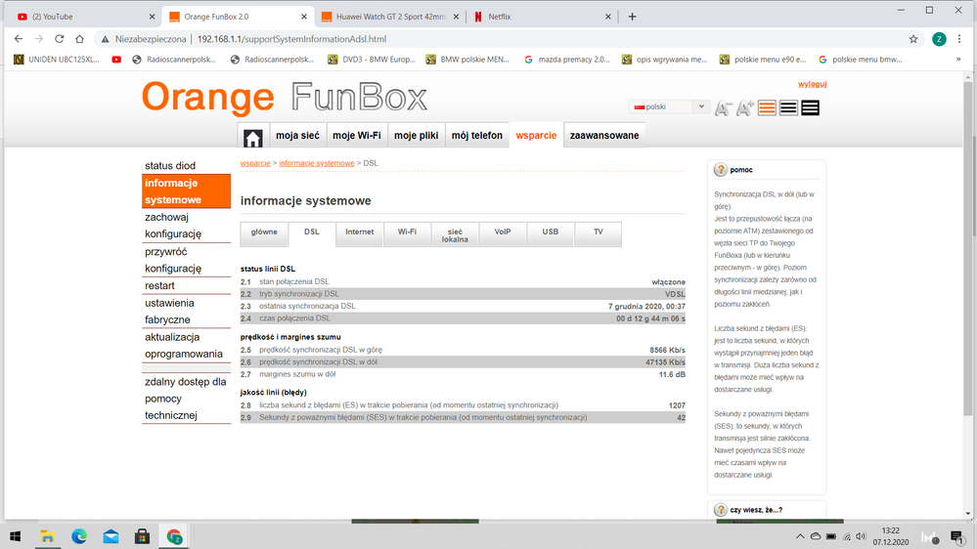977x549 pixels.
Task: Decrease font size with A- icon
Action: pyautogui.click(x=724, y=108)
